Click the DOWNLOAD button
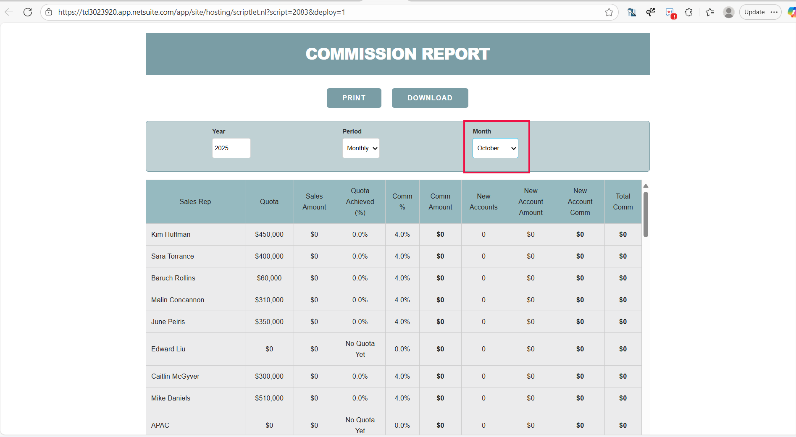The width and height of the screenshot is (796, 437). (430, 98)
